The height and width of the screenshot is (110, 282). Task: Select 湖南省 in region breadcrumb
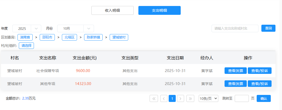(x=25, y=37)
